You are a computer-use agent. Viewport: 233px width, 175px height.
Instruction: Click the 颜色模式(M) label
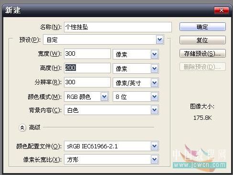[44, 97]
